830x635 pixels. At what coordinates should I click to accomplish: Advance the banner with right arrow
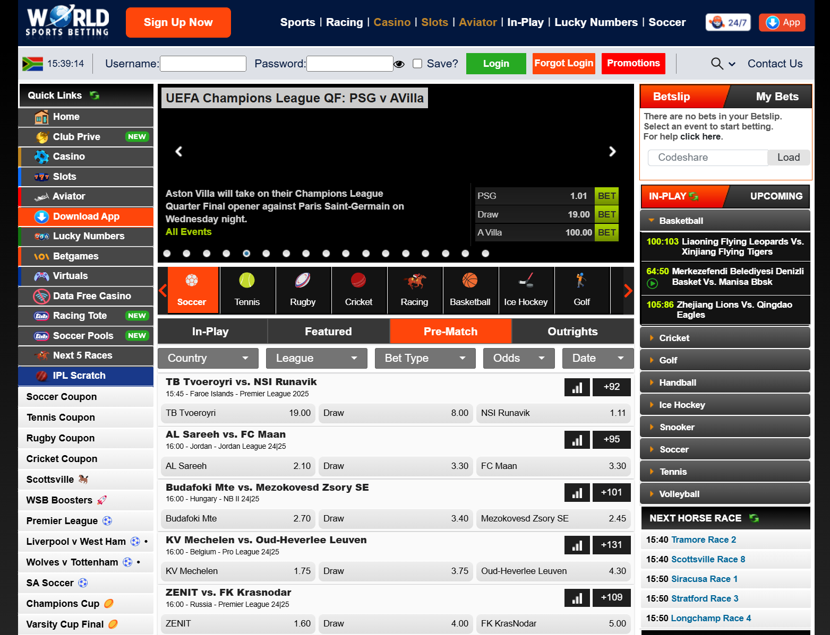click(x=612, y=152)
